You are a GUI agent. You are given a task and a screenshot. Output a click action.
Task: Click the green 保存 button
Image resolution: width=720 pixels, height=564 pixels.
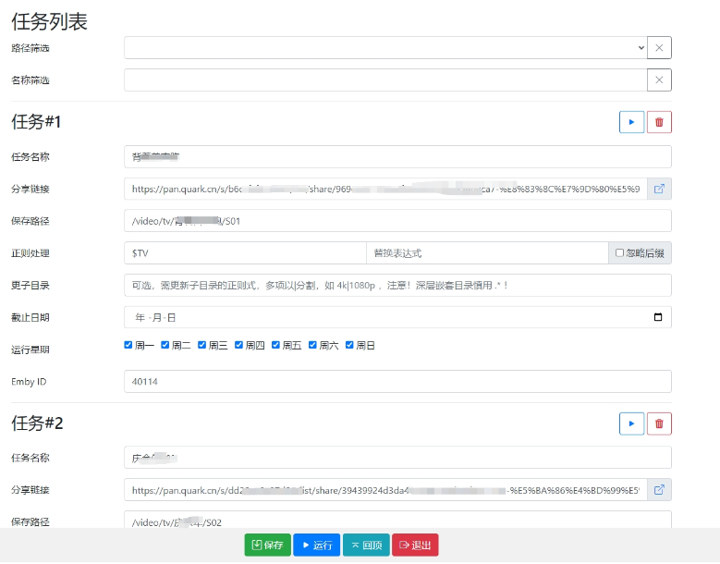(267, 546)
